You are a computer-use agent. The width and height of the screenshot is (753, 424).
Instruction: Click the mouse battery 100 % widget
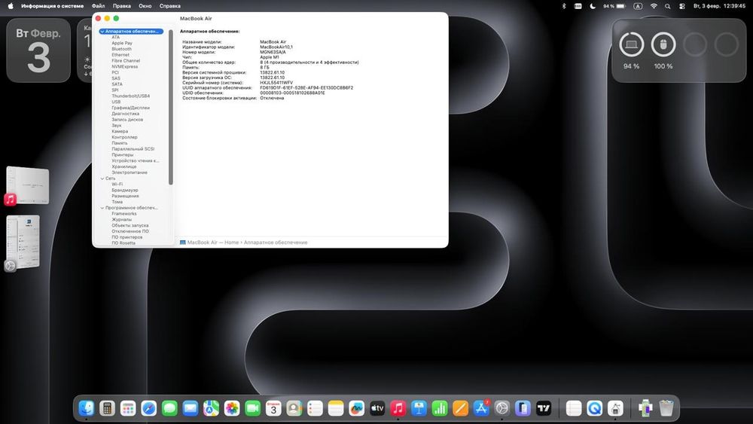coord(663,45)
